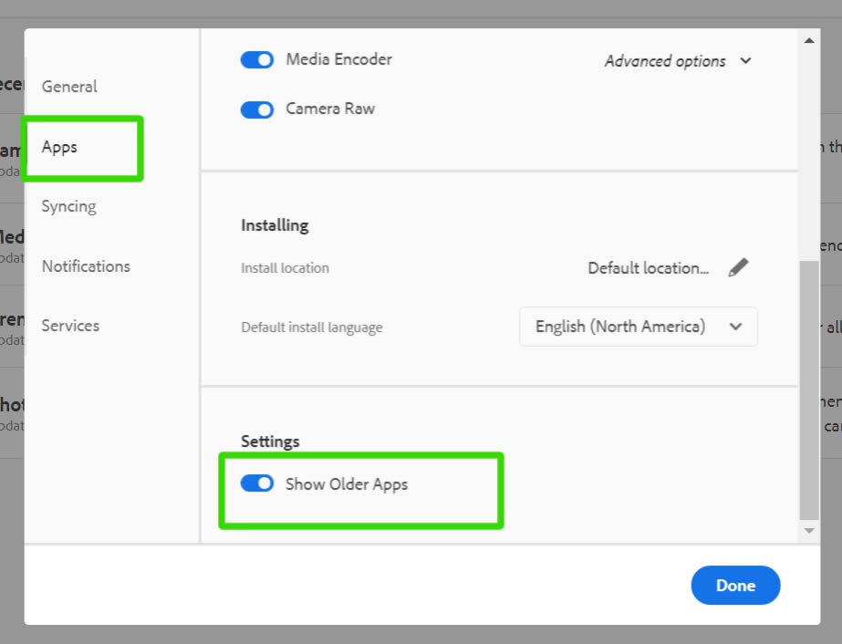Click the Media Encoder label text
Viewport: 842px width, 644px height.
tap(338, 59)
